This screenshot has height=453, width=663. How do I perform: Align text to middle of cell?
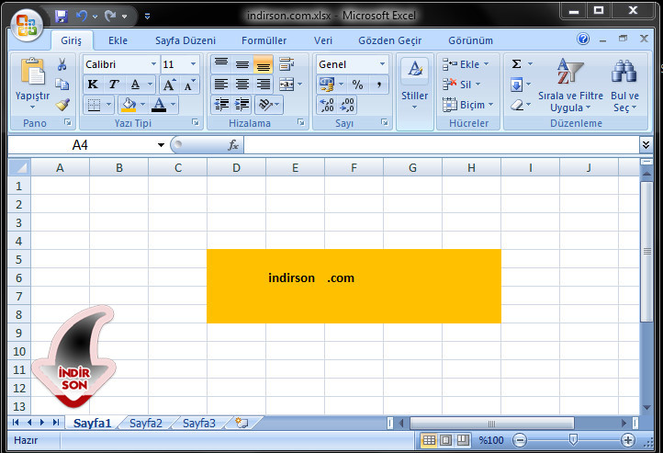coord(242,64)
